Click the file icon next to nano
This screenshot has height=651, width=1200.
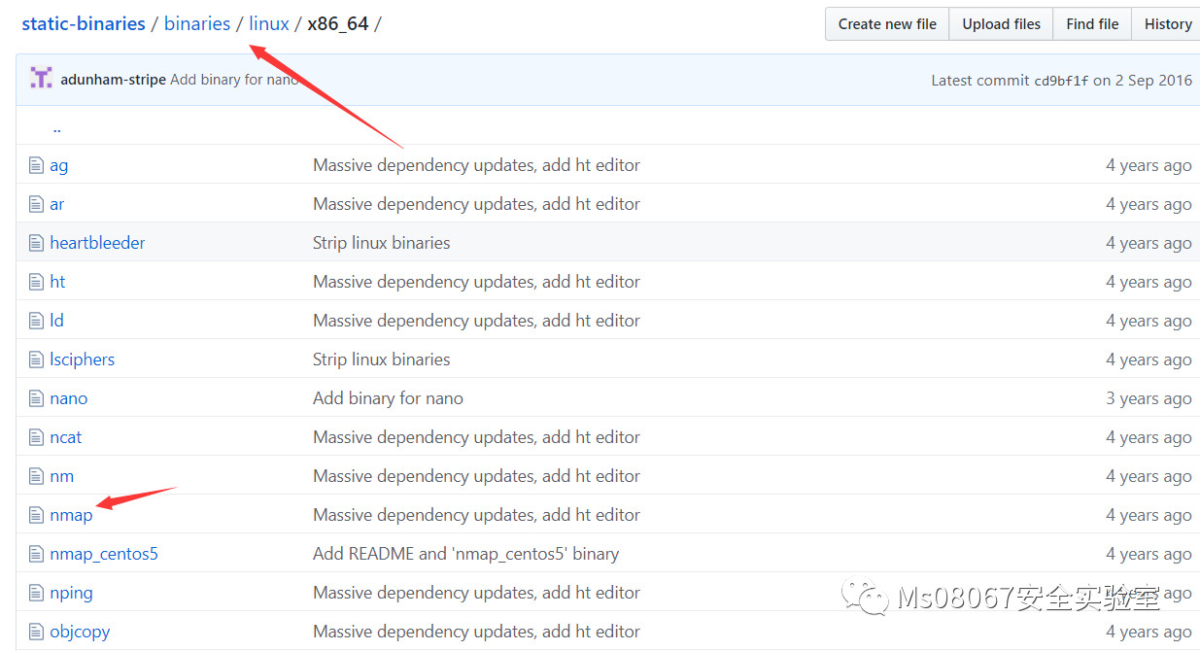pyautogui.click(x=37, y=398)
